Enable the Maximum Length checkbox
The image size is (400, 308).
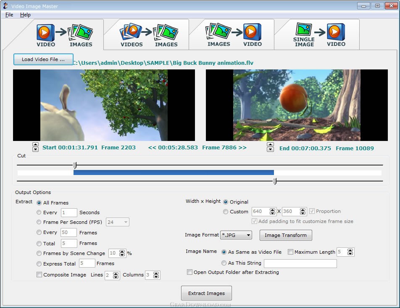click(290, 252)
